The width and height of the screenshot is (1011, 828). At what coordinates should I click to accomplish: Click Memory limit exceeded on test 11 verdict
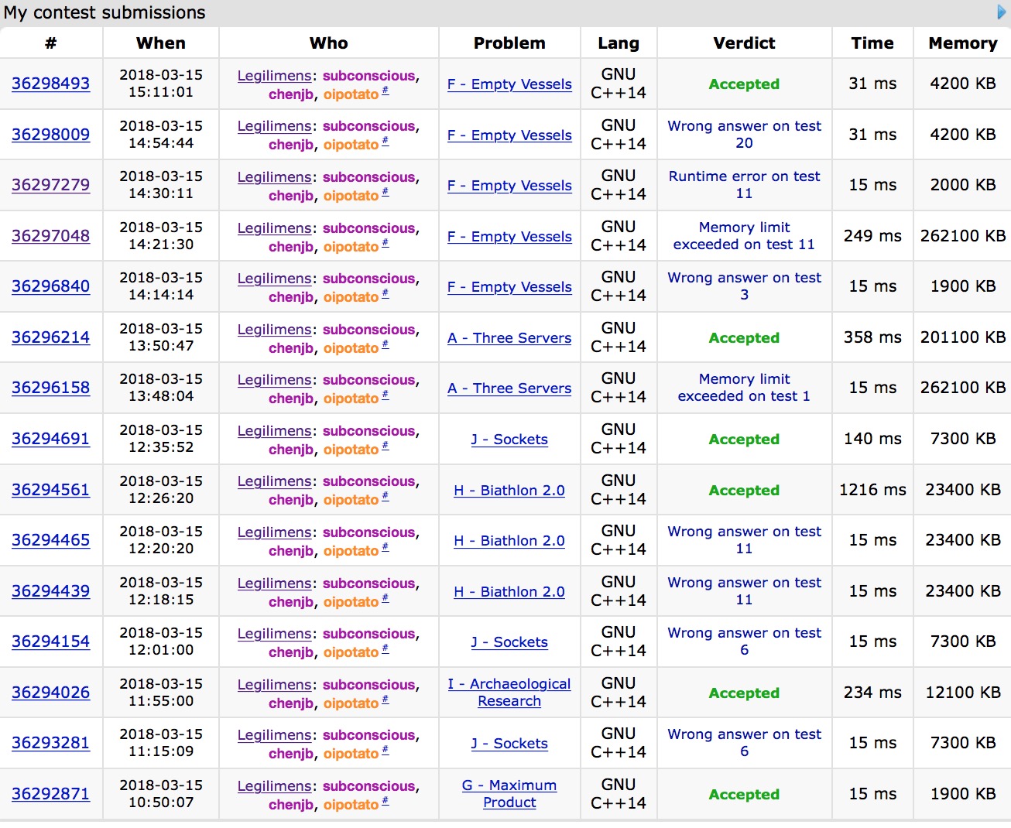pos(744,236)
